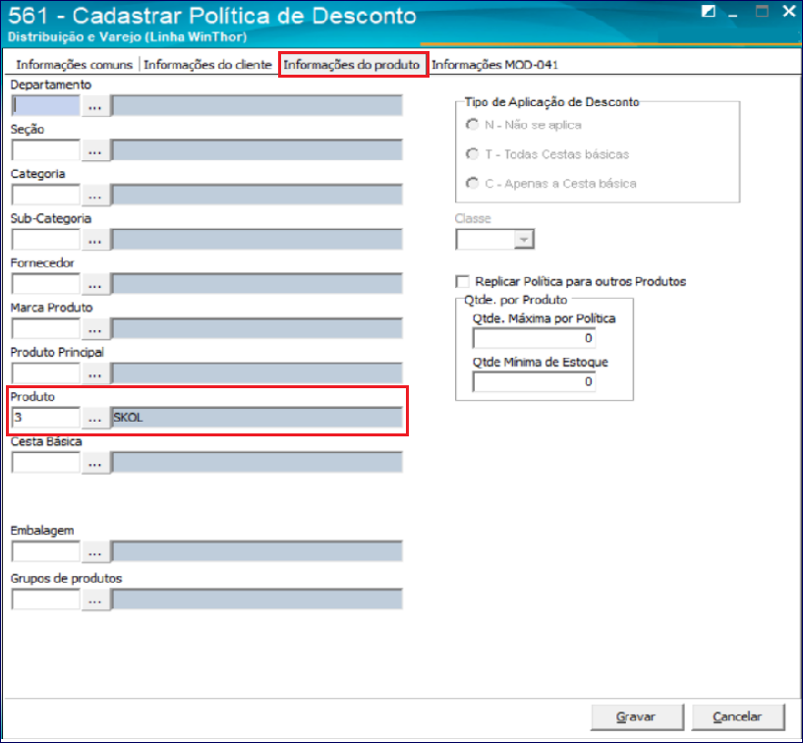Open the Marca Produto lookup ellipsis button
This screenshot has height=743, width=803.
coord(94,328)
